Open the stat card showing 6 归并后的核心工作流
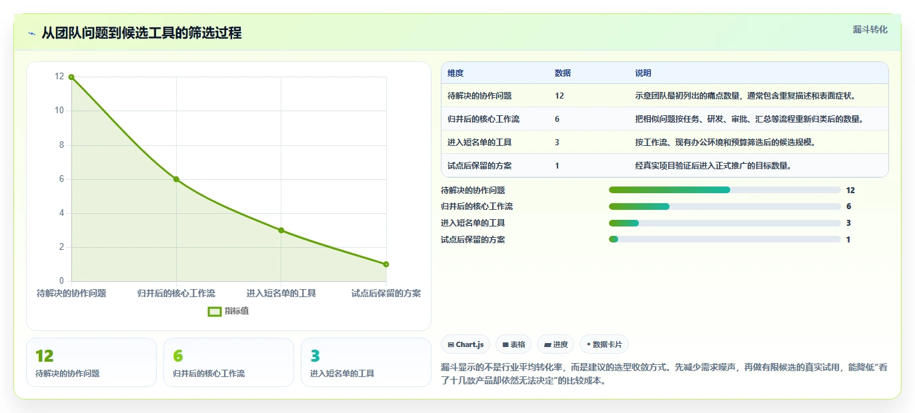Viewport: 915px width, 413px height. pyautogui.click(x=229, y=362)
